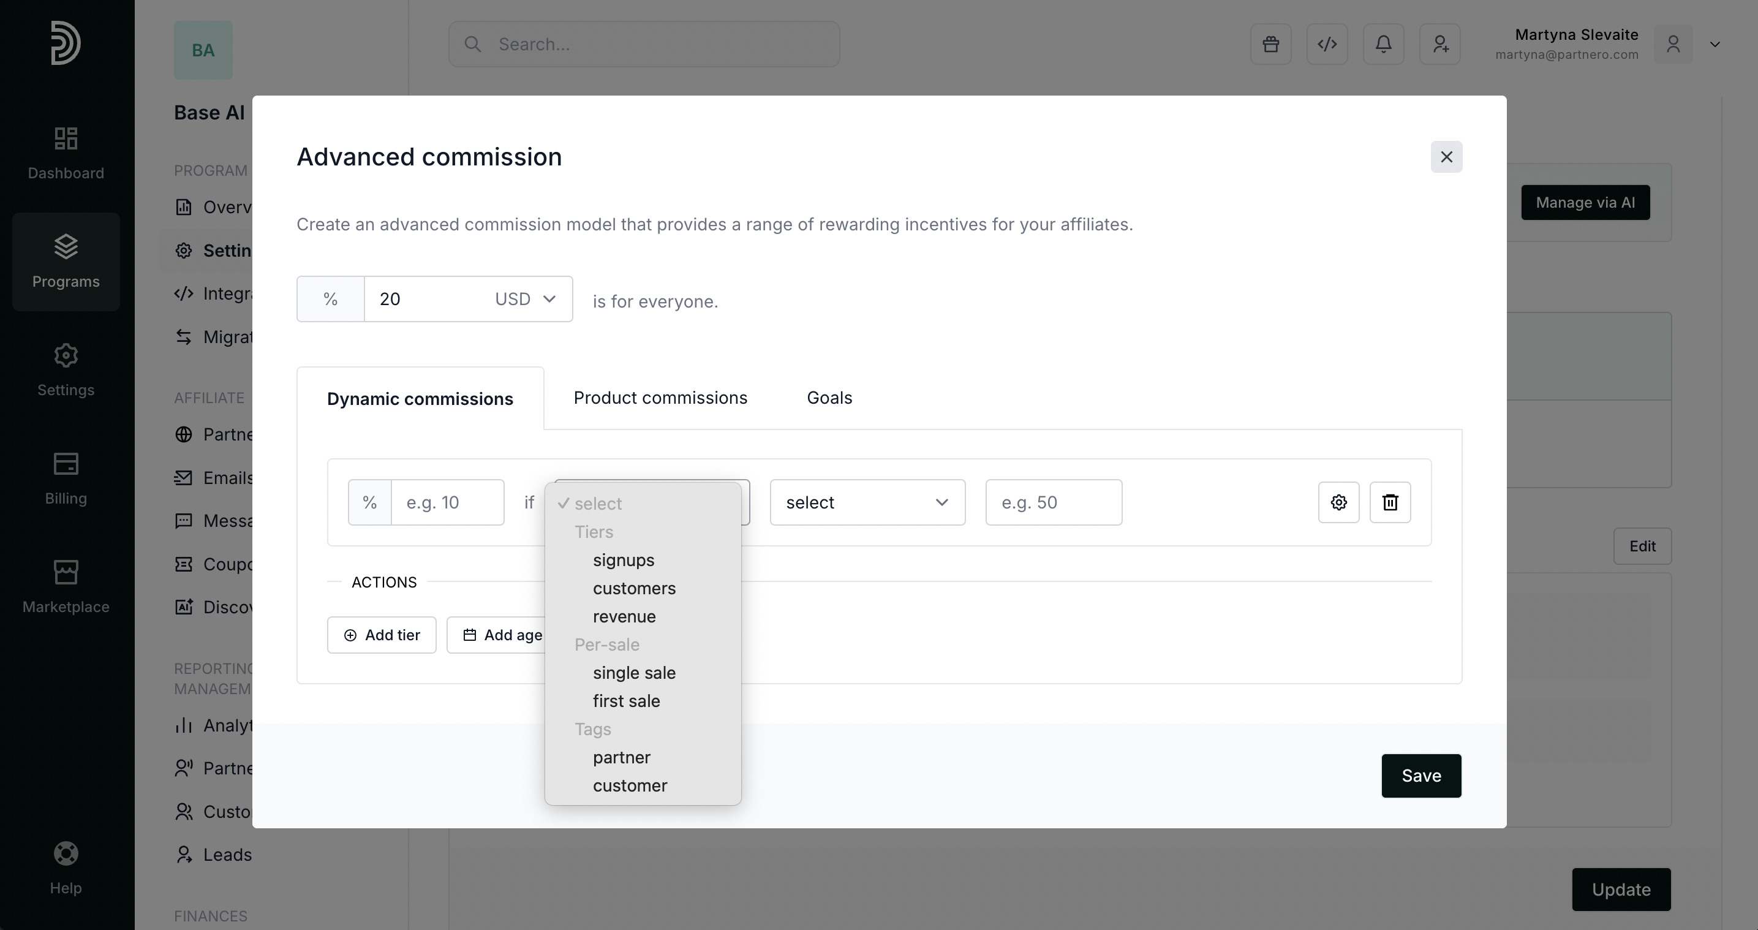This screenshot has width=1758, height=930.
Task: Open the USD currency dropdown
Action: (x=526, y=299)
